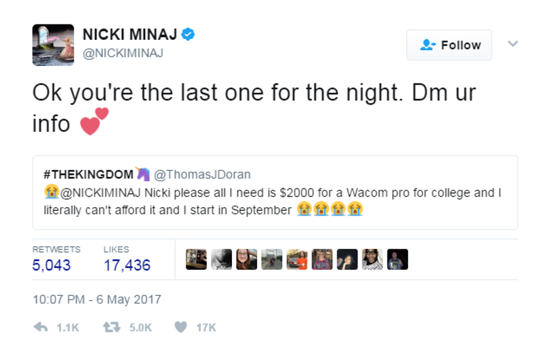
Task: View the 17,436 likes list
Action: click(x=127, y=259)
